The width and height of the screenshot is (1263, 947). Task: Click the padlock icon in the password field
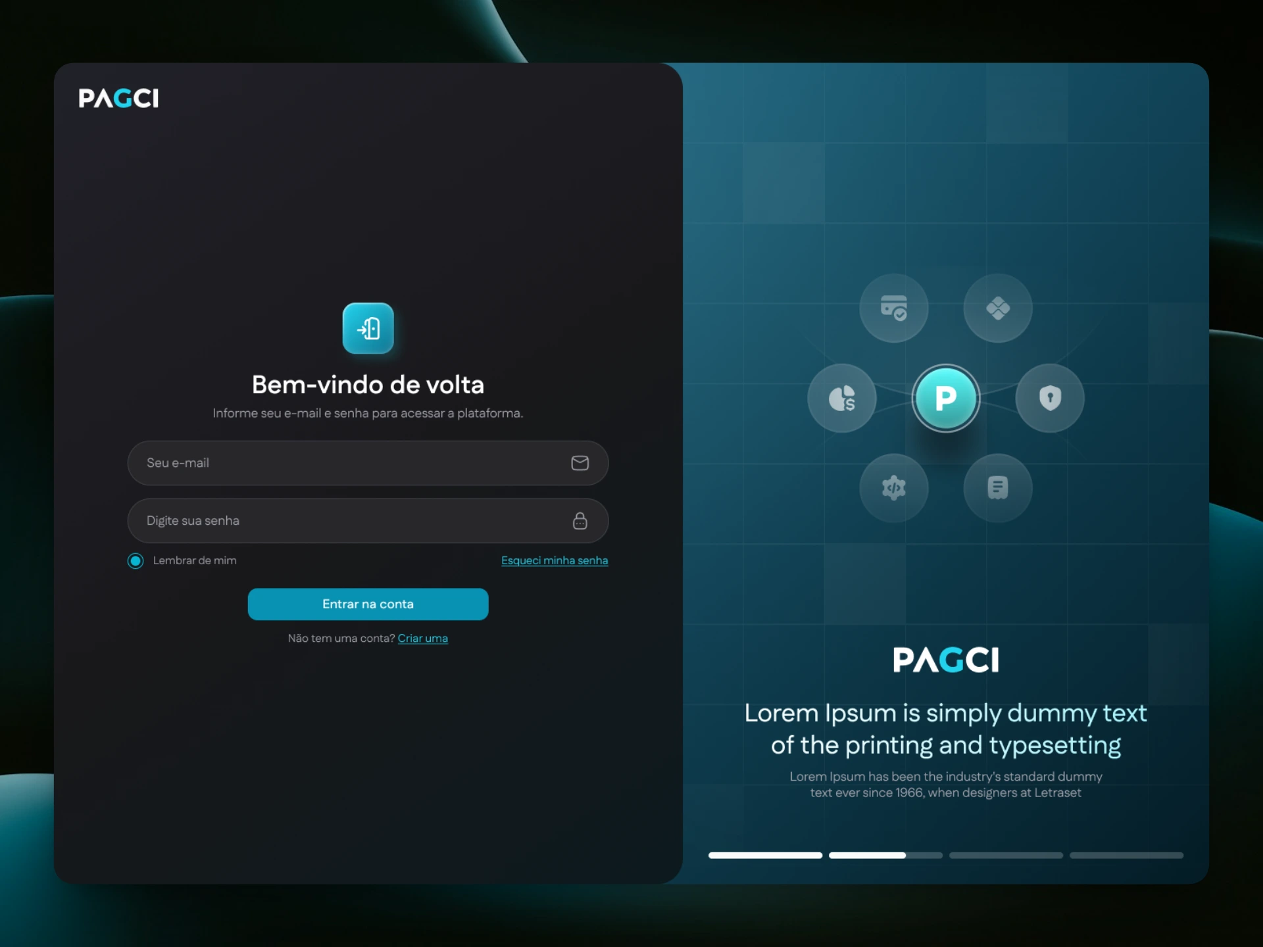tap(580, 521)
